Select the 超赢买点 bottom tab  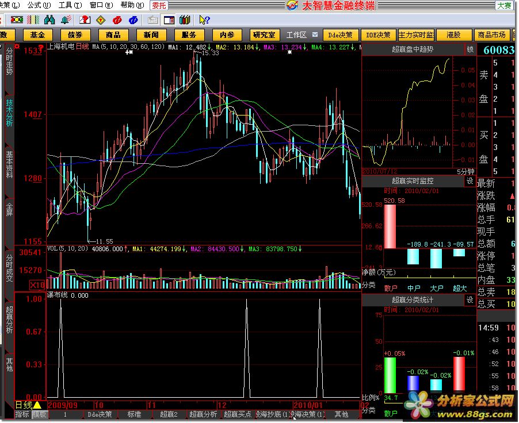click(238, 414)
